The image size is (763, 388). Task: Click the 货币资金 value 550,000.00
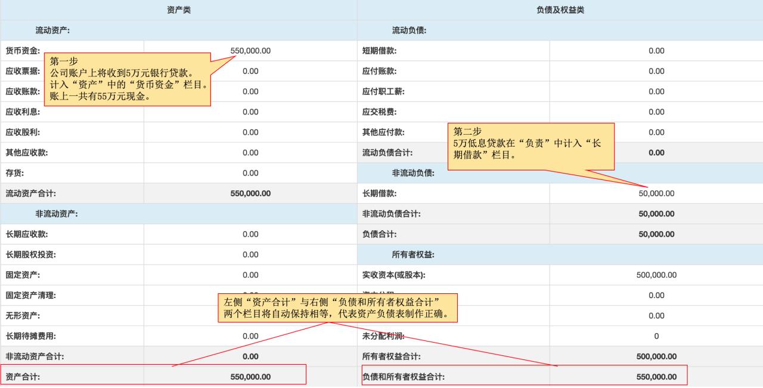tap(250, 51)
